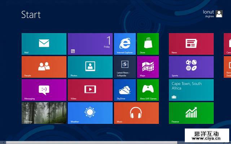Click the Ionut user account picture

[x=219, y=14]
